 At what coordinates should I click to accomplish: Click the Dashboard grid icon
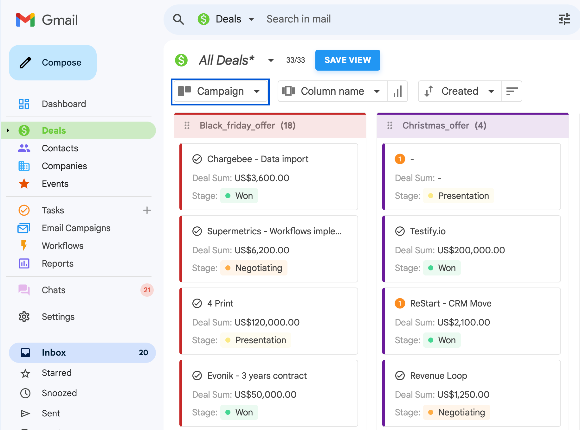pos(24,104)
